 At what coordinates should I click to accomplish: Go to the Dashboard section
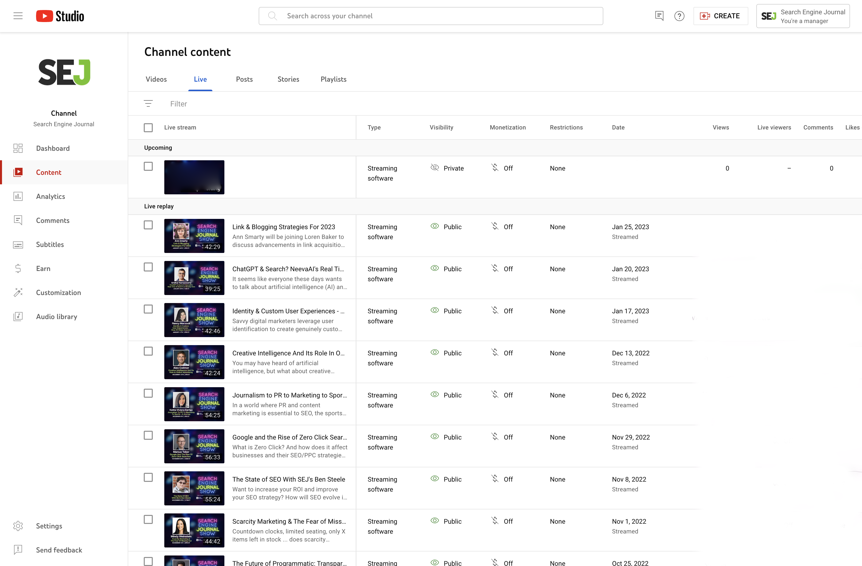click(x=53, y=148)
